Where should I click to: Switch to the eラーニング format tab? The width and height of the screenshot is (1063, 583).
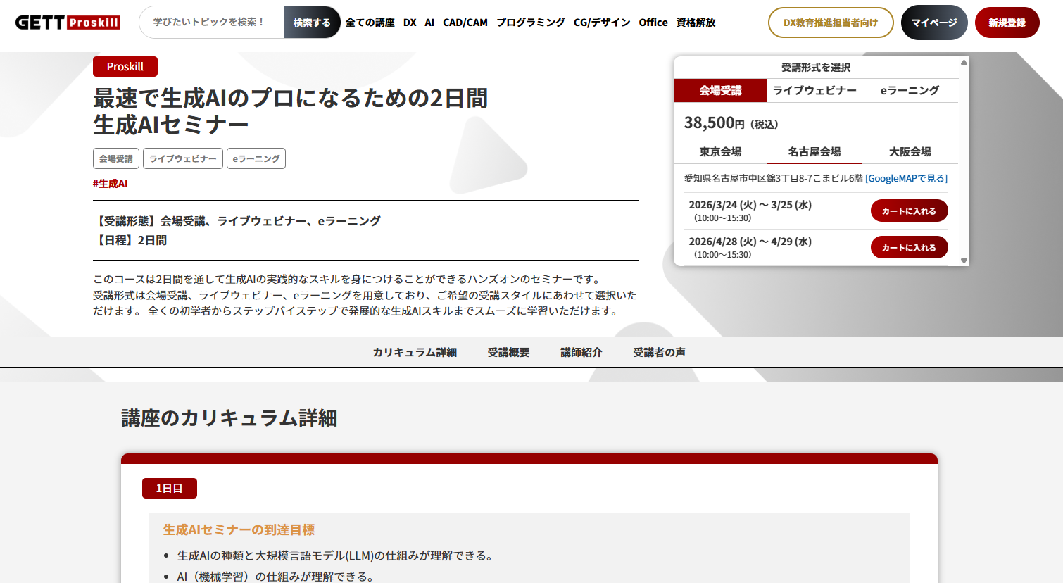pos(910,90)
